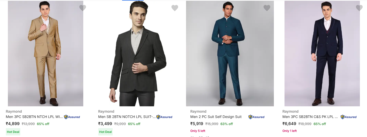Add the teal 2 PC suit to wishlist
The width and height of the screenshot is (367, 137).
tap(267, 8)
